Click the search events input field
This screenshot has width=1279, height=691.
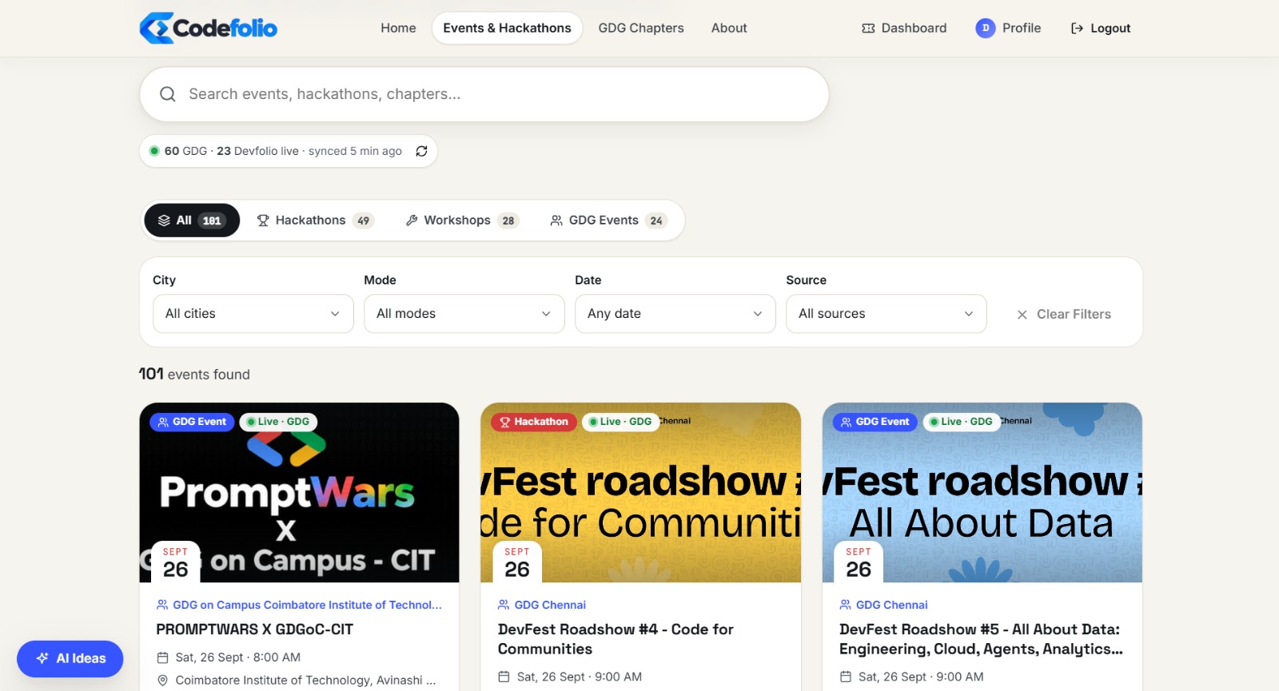tap(484, 94)
